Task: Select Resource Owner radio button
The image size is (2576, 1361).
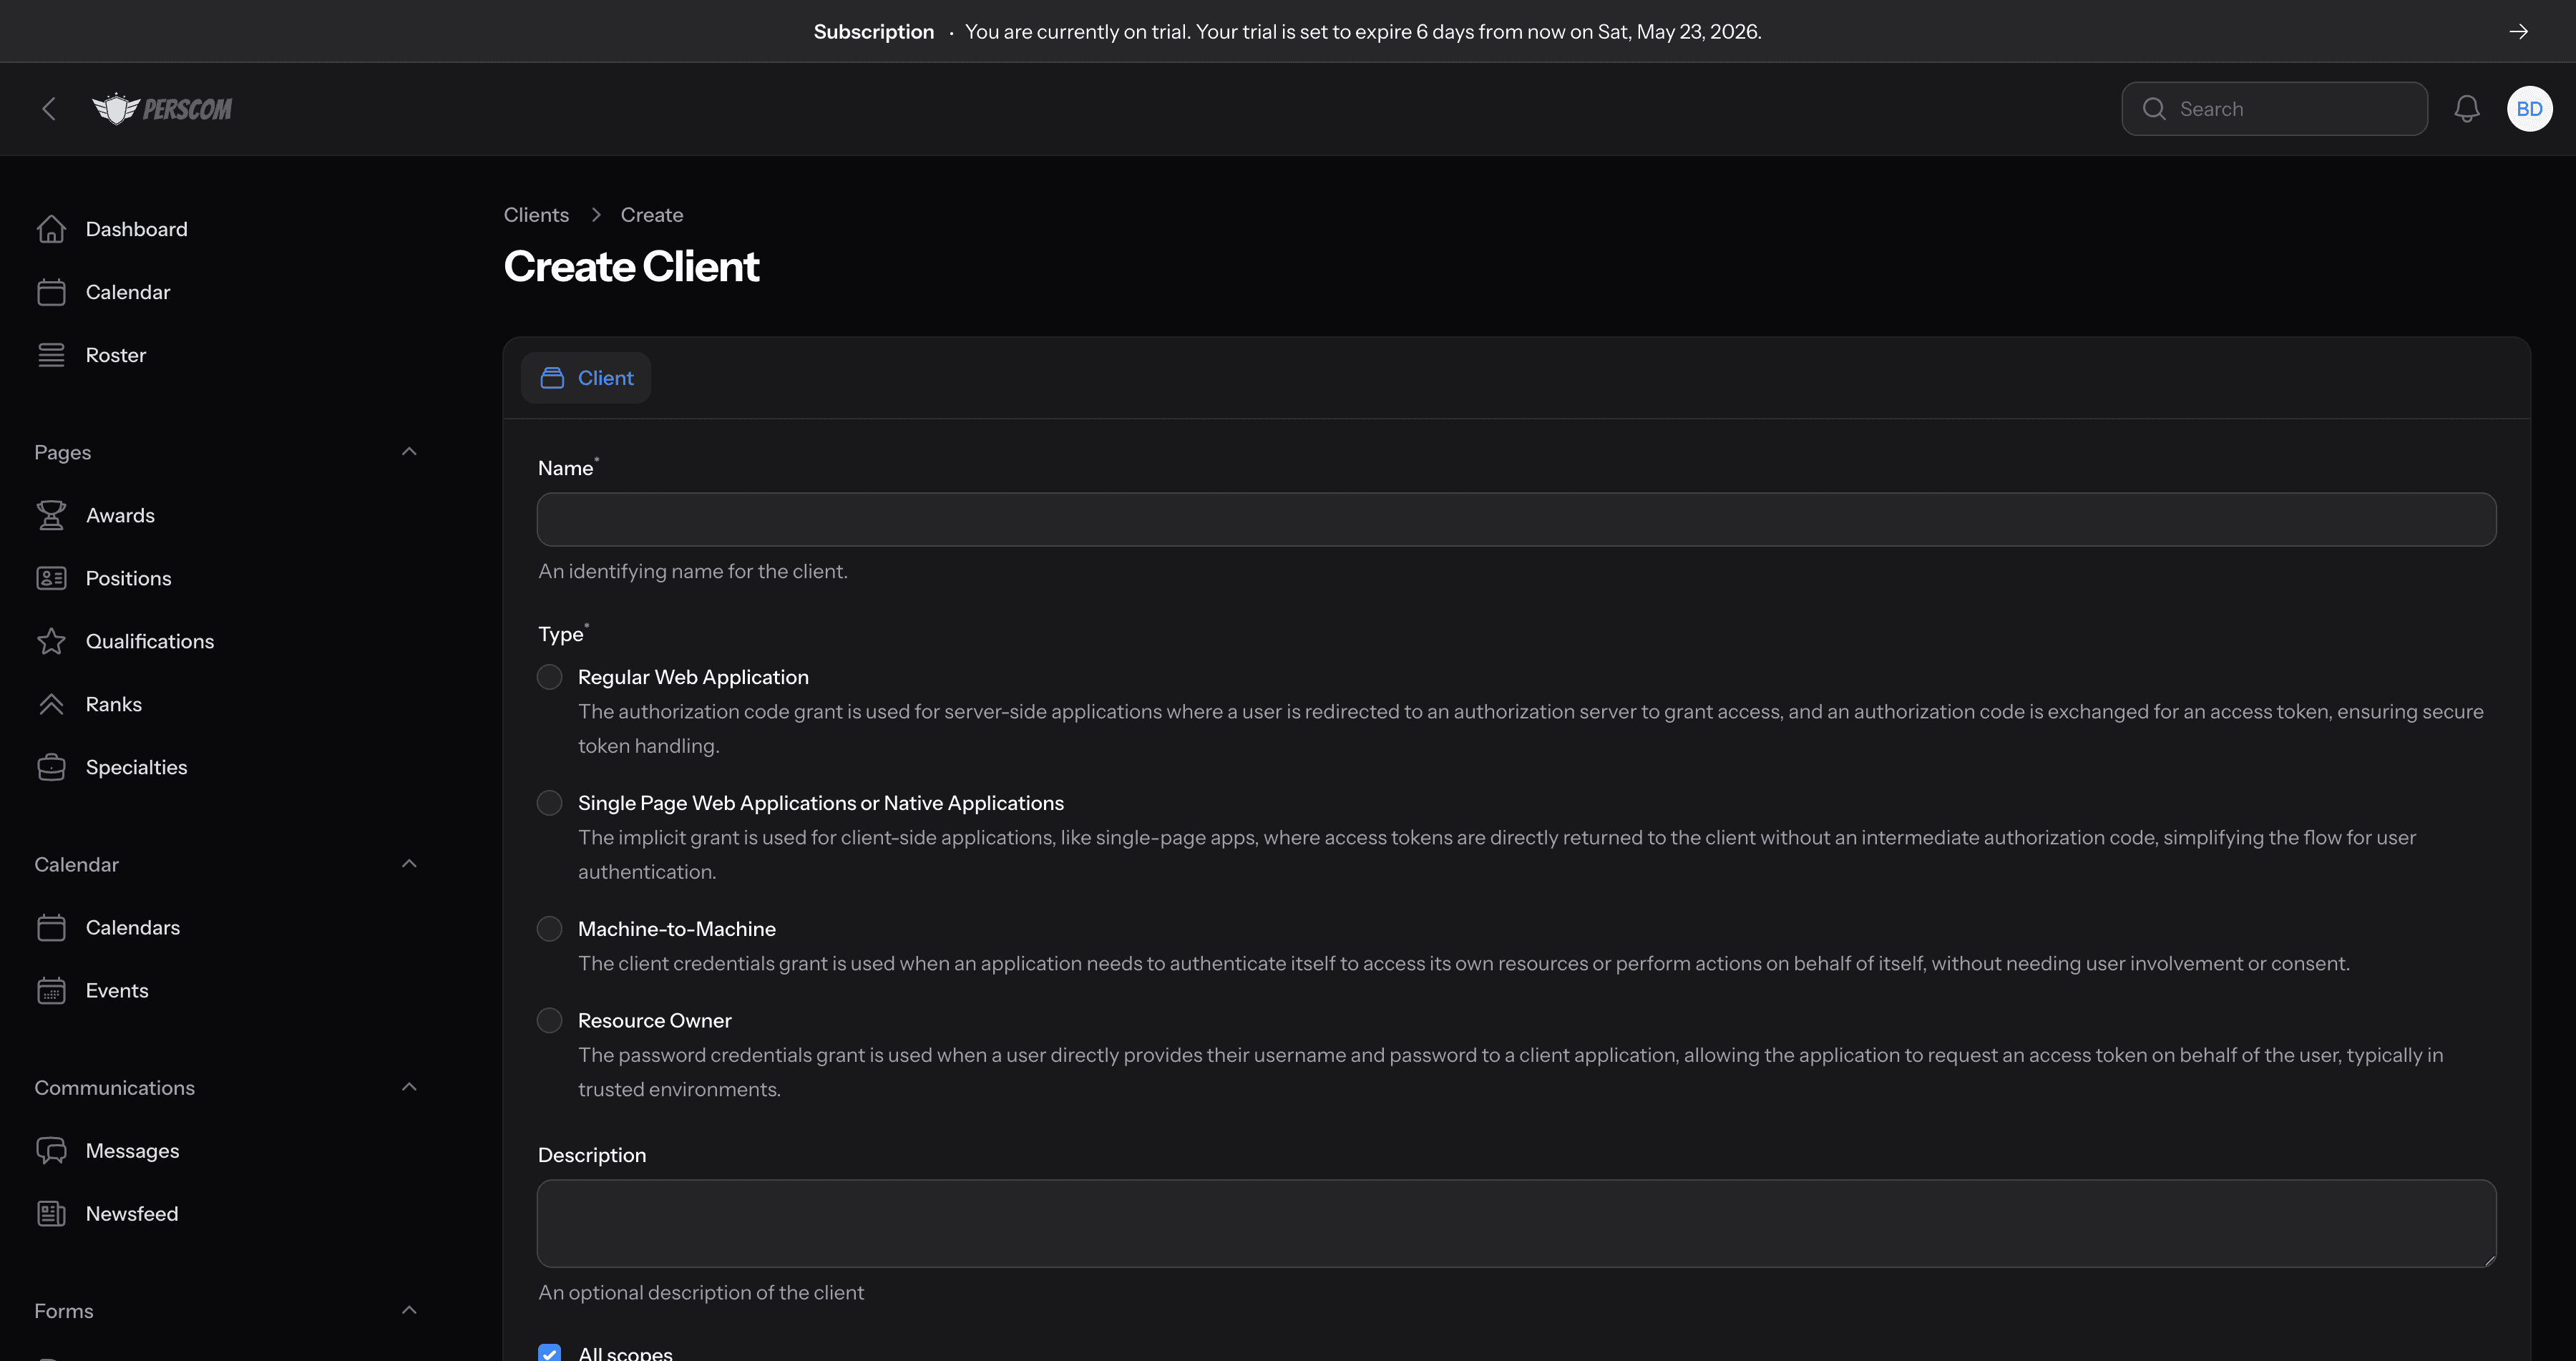Action: pyautogui.click(x=549, y=1020)
